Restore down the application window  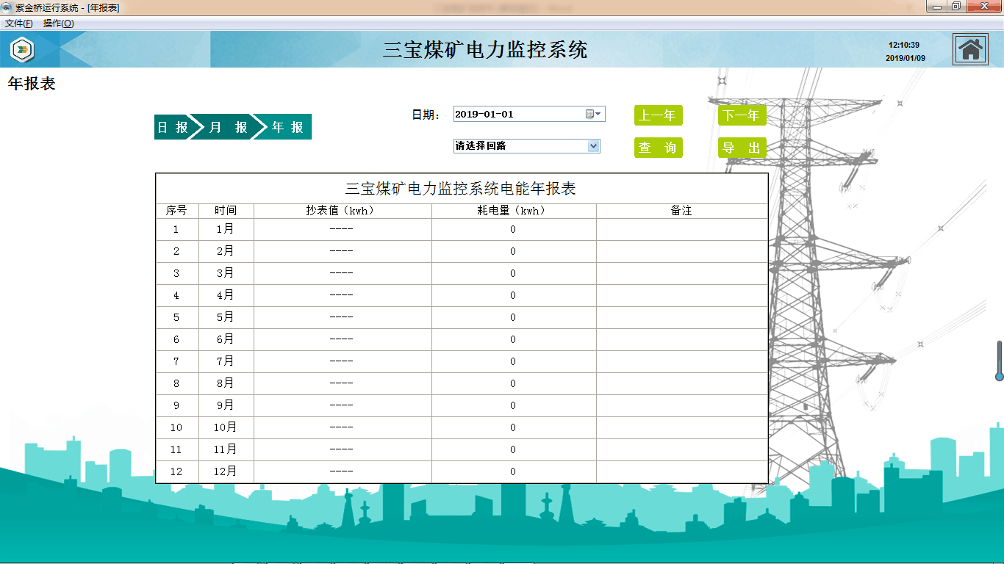point(955,7)
